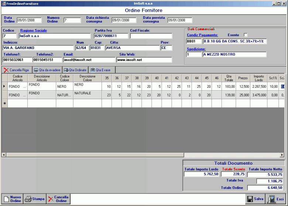
Task: Click the Numero Ordine field
Action: (x=72, y=20)
